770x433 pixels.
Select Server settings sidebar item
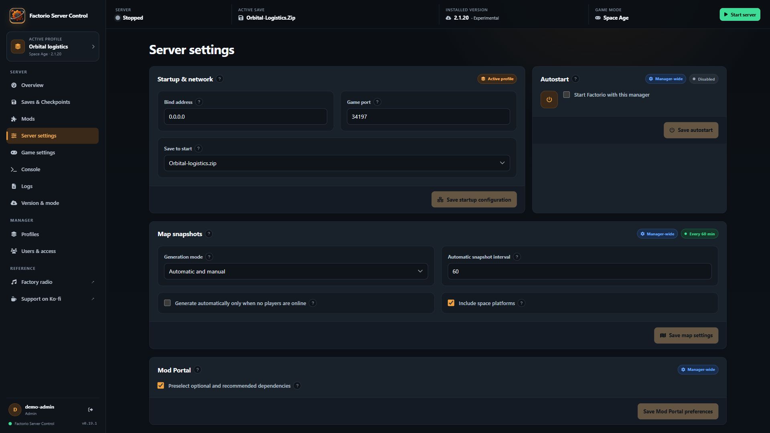click(x=53, y=136)
